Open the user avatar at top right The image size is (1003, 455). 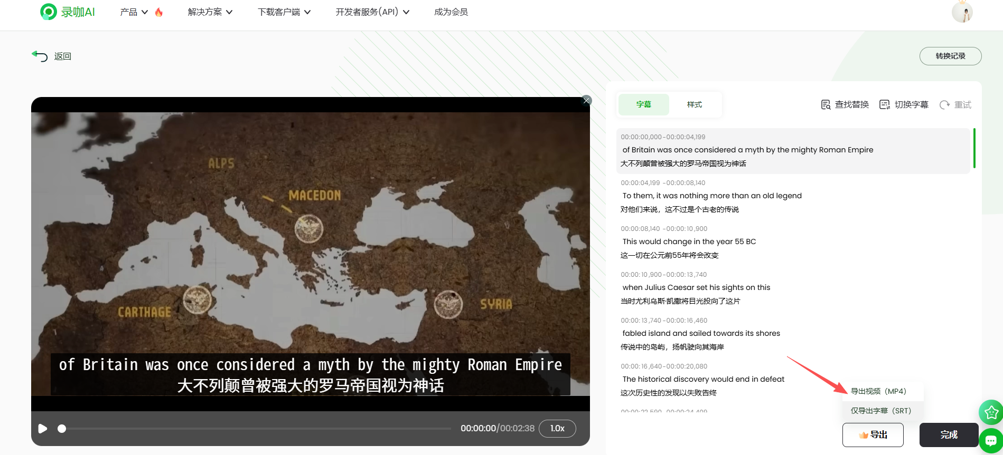pos(962,12)
